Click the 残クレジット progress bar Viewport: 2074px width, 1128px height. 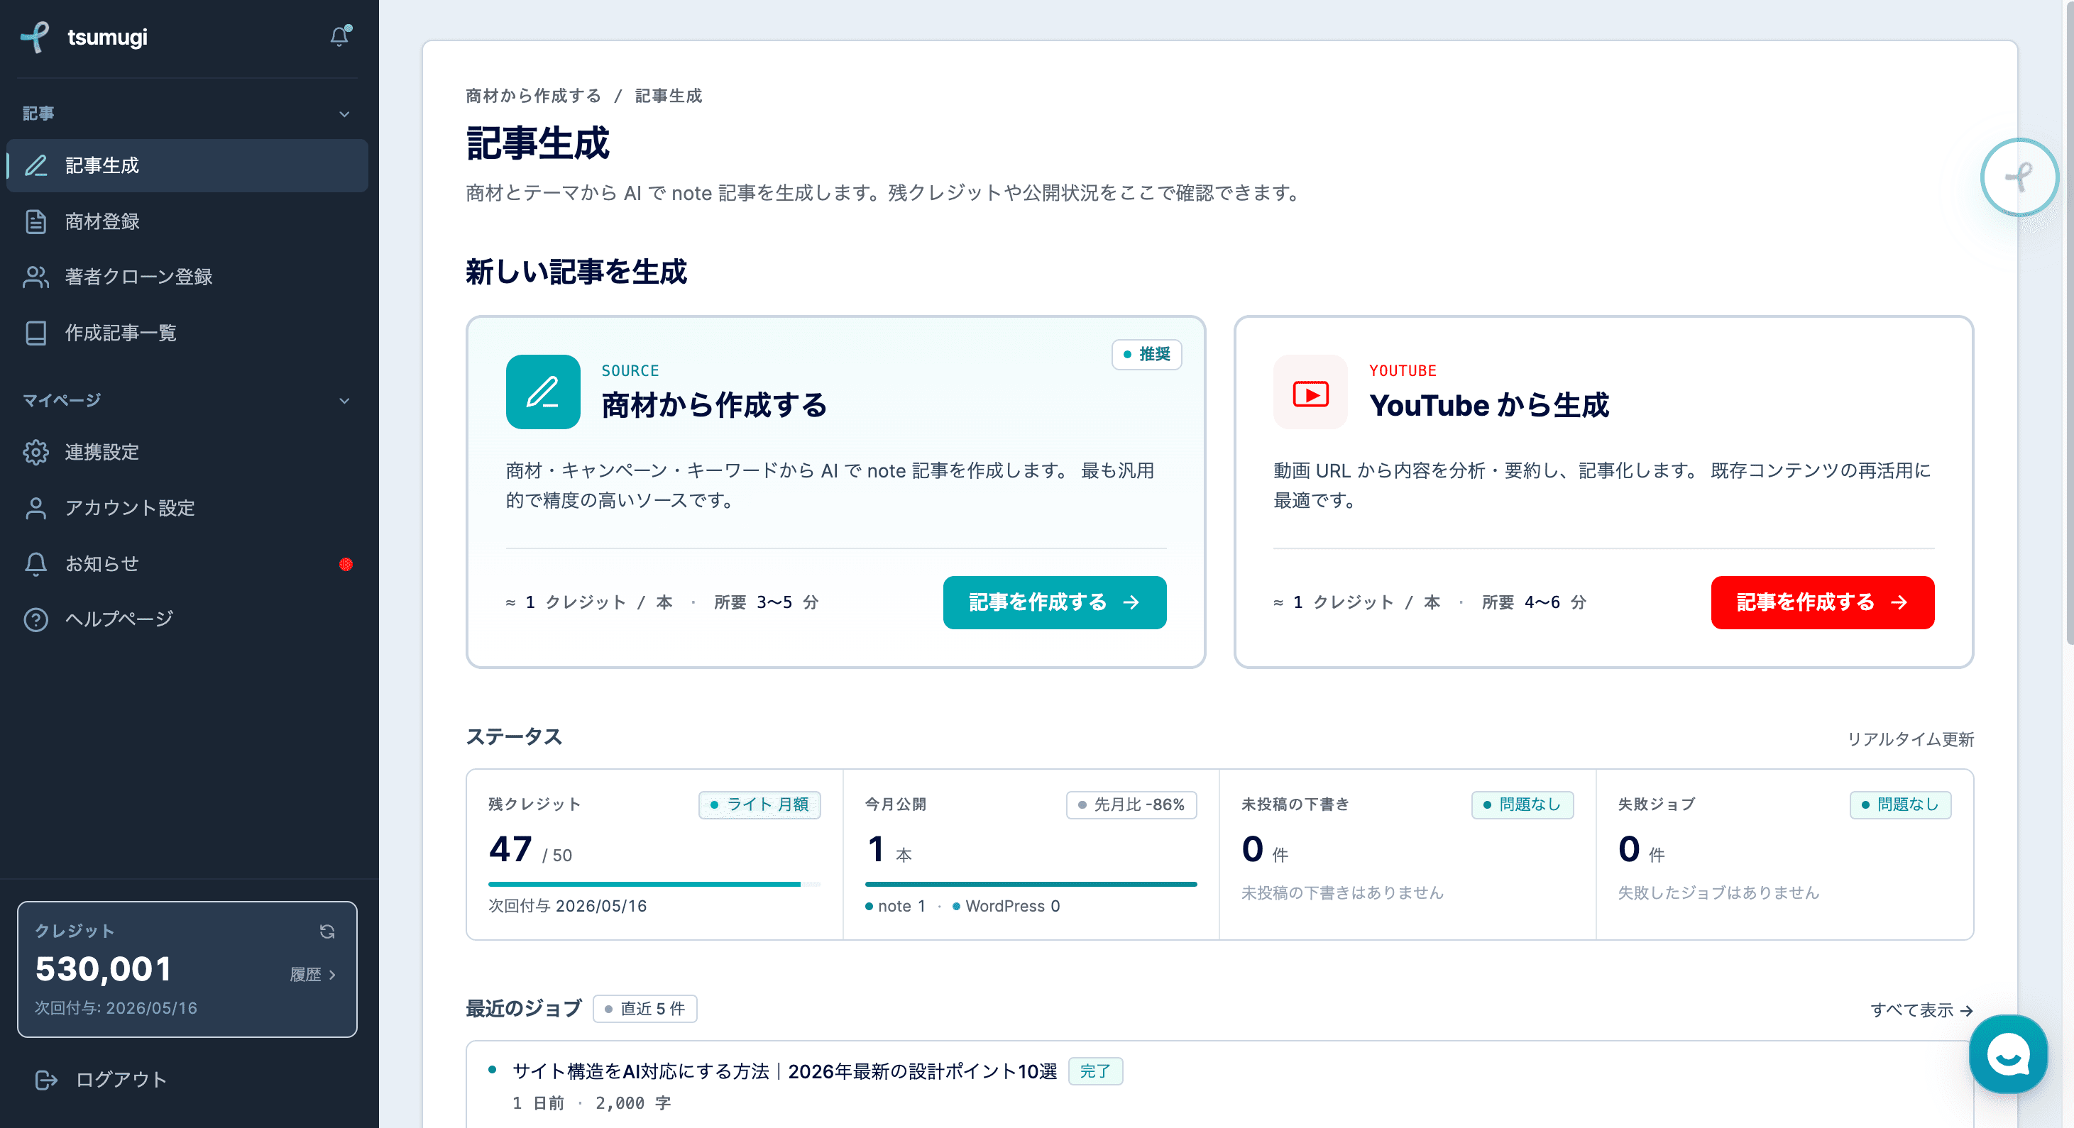pos(654,884)
